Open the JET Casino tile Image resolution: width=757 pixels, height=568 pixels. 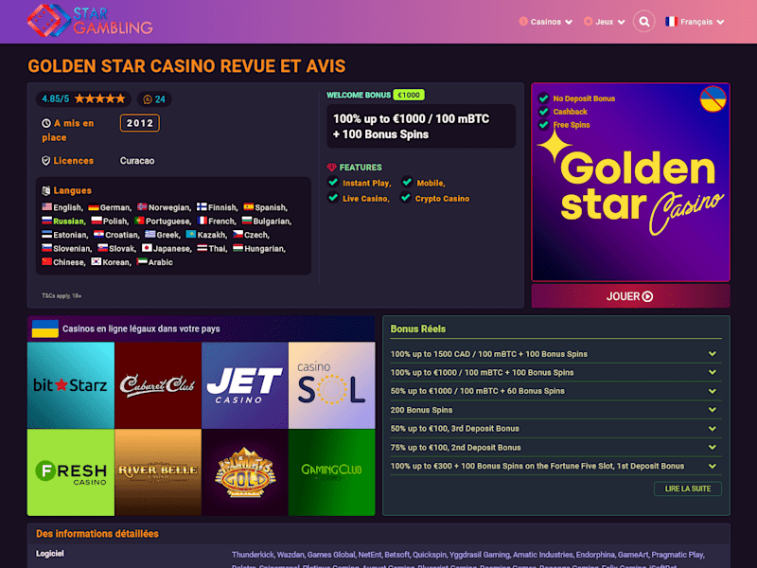(245, 385)
